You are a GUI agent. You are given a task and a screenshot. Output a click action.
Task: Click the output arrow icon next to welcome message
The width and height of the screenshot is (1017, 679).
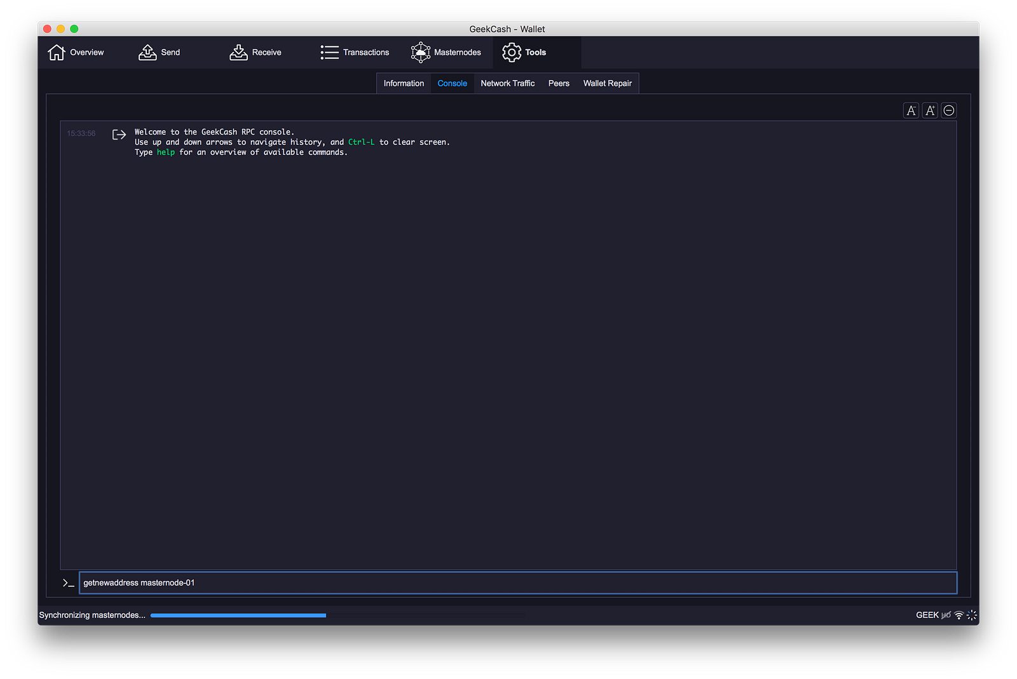coord(119,134)
